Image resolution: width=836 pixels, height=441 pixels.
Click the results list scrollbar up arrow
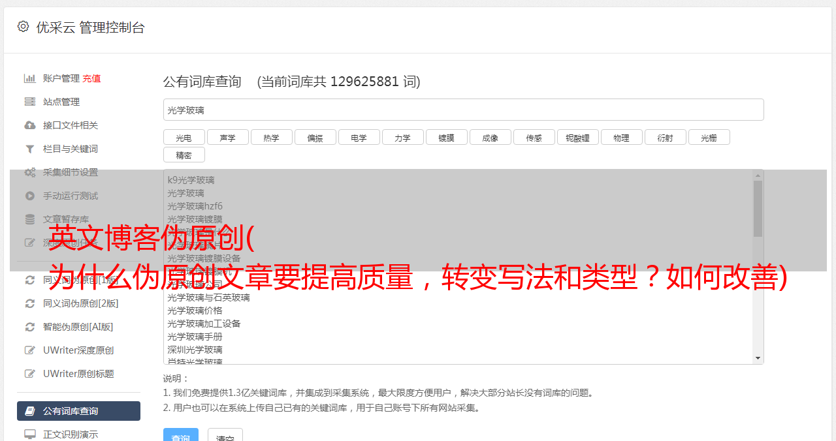point(758,175)
